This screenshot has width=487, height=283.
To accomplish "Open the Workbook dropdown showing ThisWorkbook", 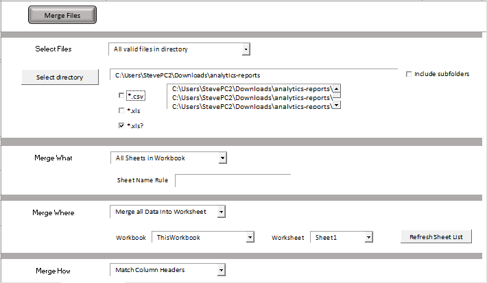I will pos(250,237).
